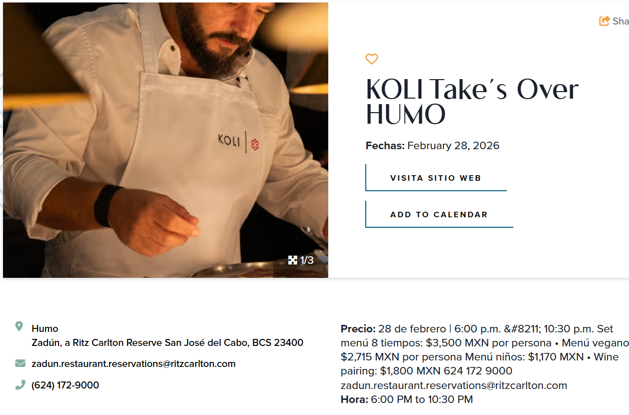Open the Visita Sitio Web button

point(436,178)
